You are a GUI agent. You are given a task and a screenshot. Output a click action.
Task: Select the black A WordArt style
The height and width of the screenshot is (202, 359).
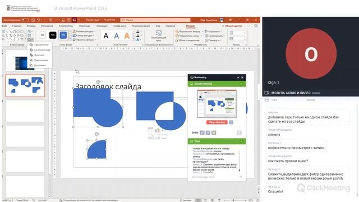pyautogui.click(x=106, y=36)
